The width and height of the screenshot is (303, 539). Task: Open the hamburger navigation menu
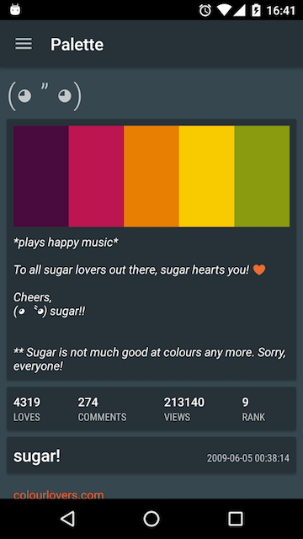coord(24,44)
